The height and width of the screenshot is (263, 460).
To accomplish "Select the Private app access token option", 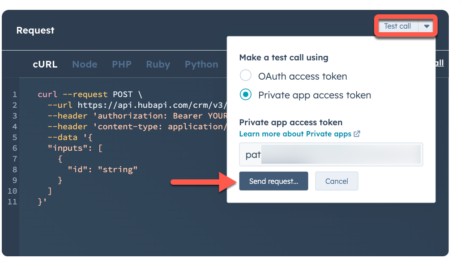I will point(245,95).
